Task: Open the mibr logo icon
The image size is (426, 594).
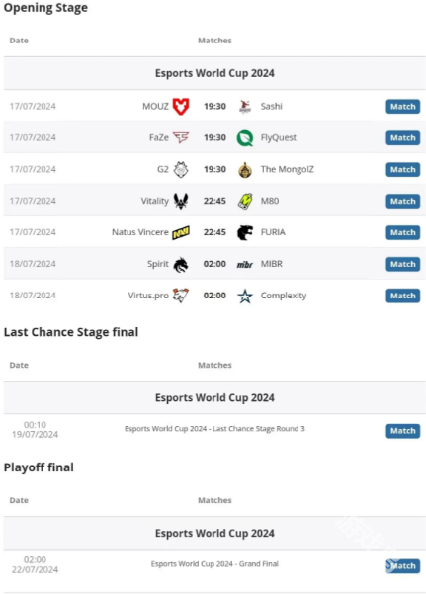Action: coord(245,265)
